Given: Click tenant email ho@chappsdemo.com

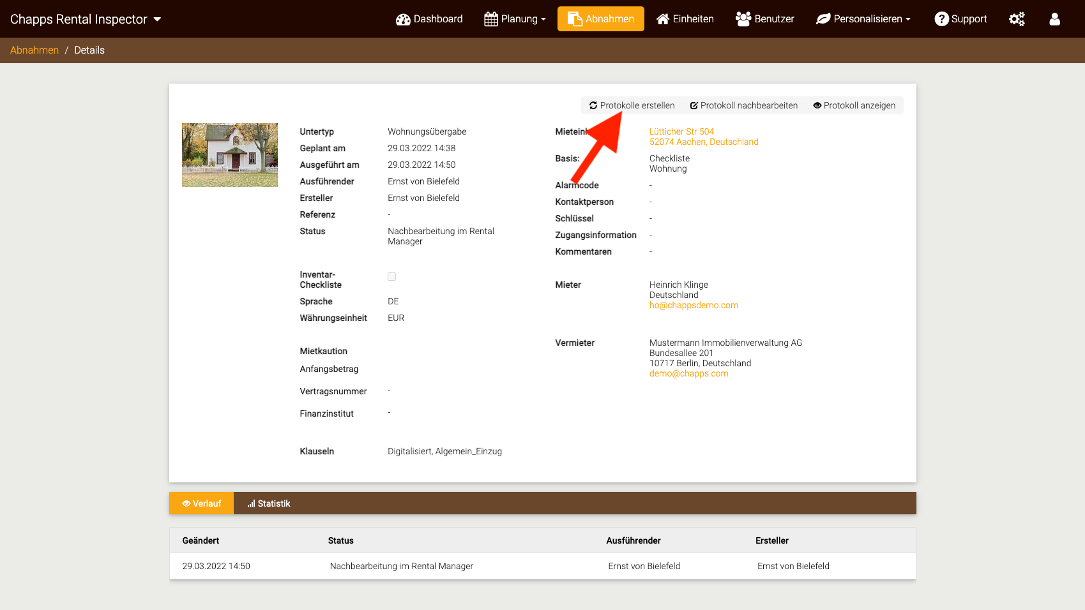Looking at the screenshot, I should 694,305.
